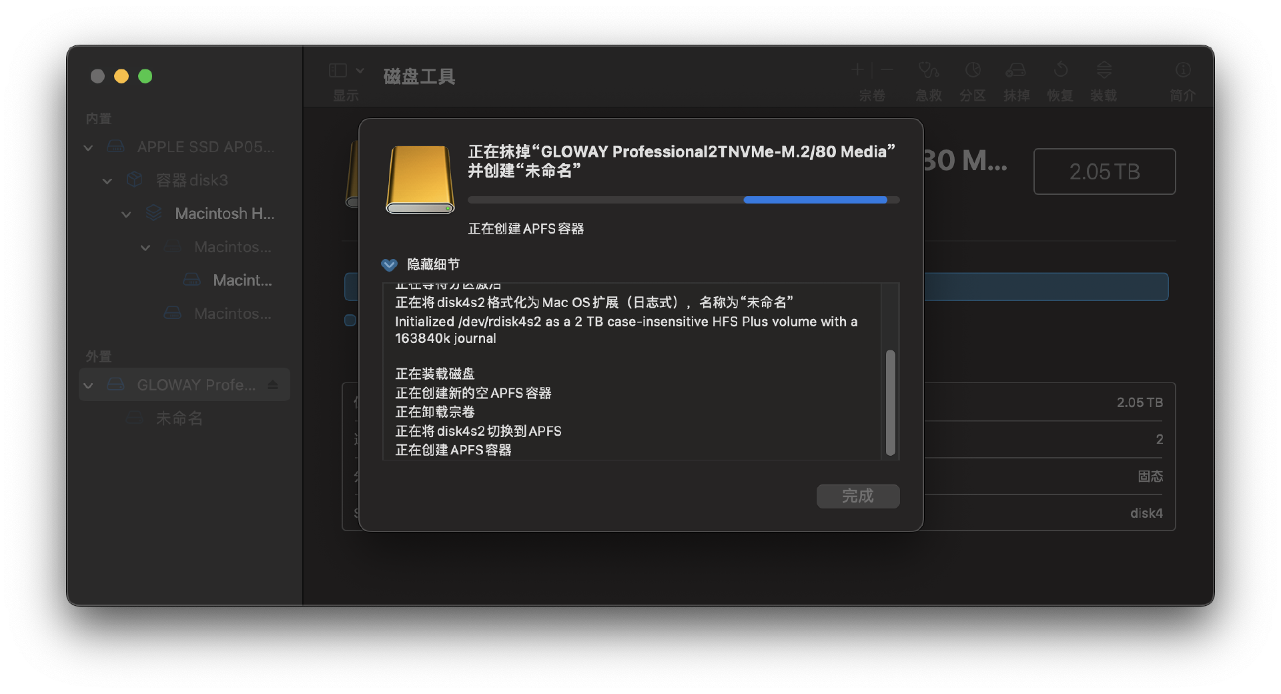Viewport: 1281px width, 694px height.
Task: Click the status text 正在创建 APFS 容器
Action: click(x=526, y=229)
